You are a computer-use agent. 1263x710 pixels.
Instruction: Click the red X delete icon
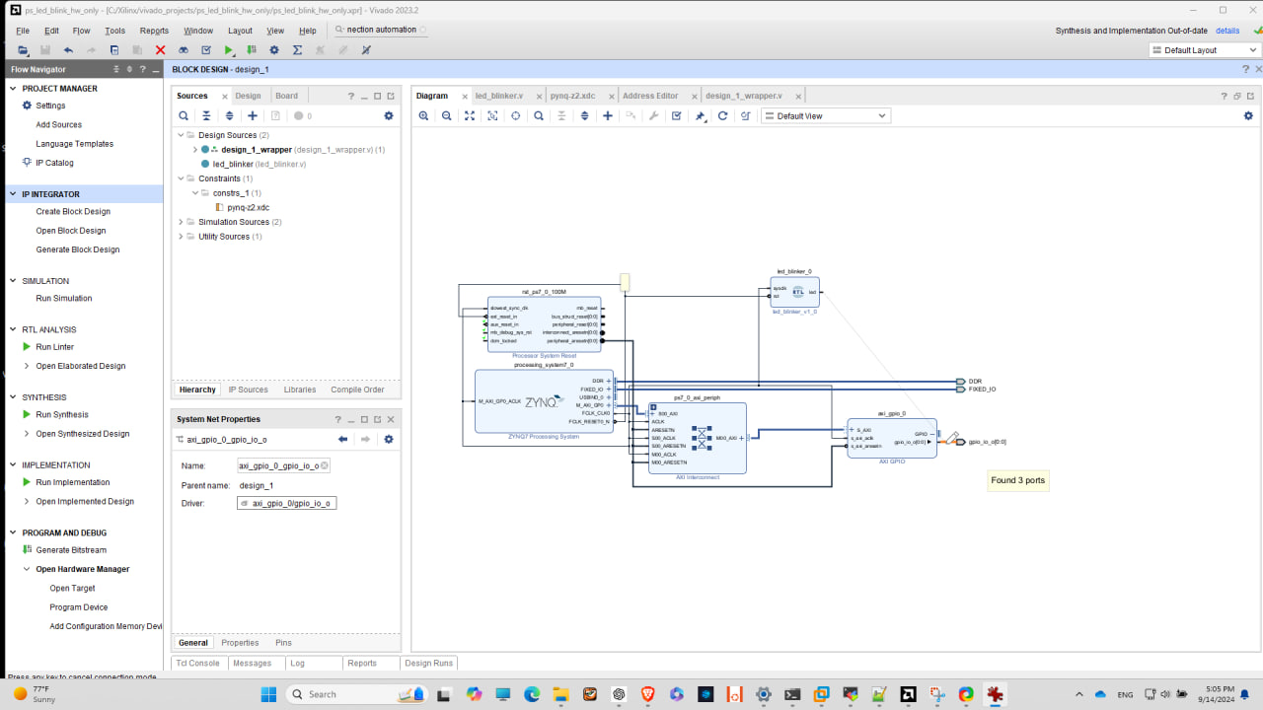(x=160, y=50)
